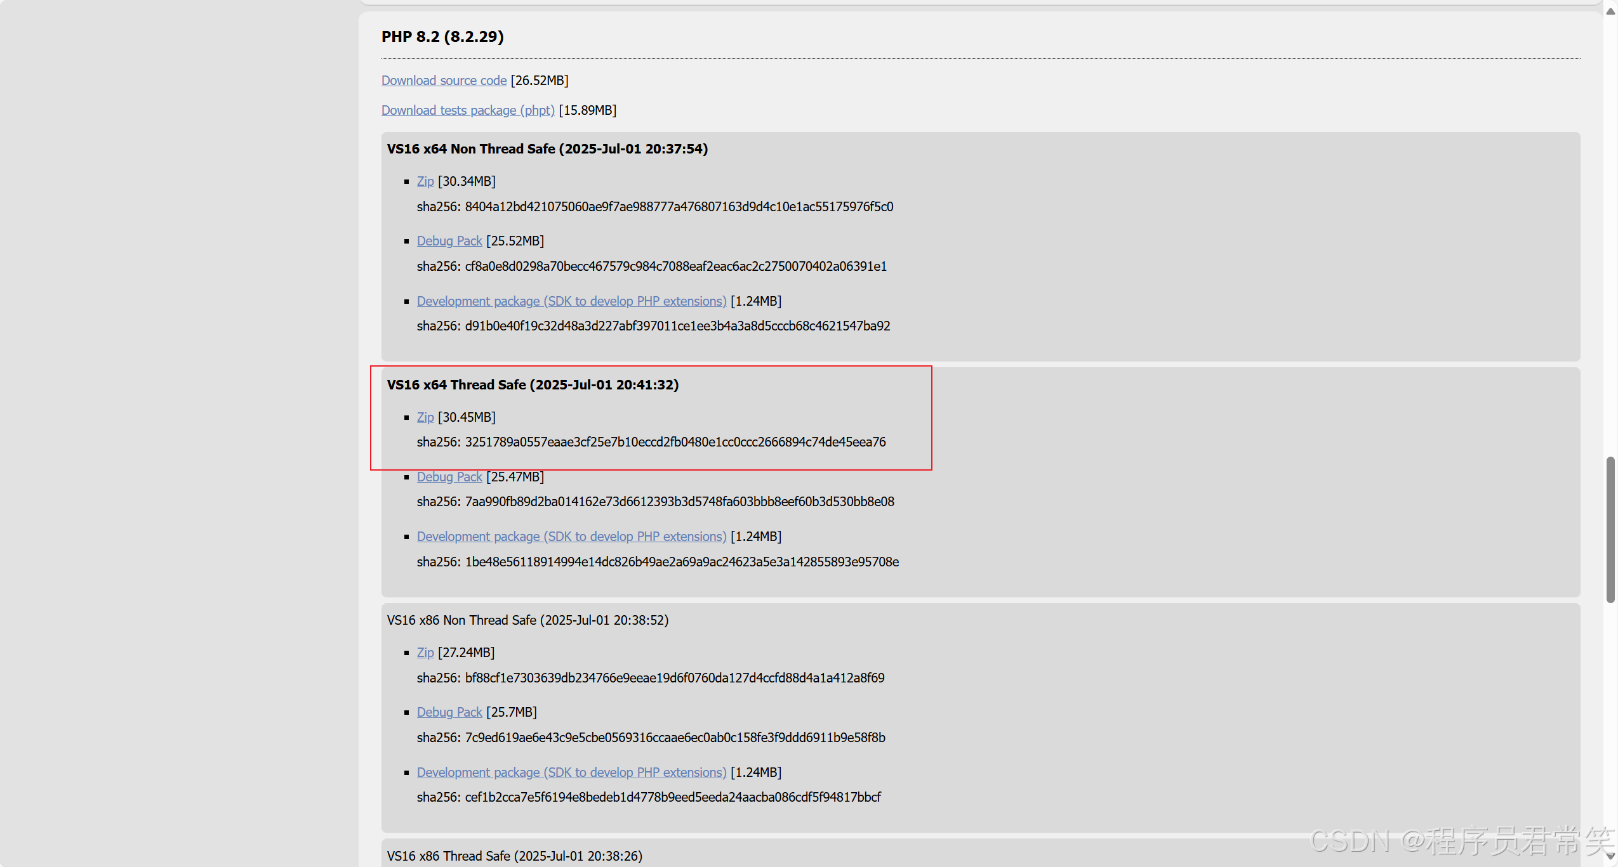This screenshot has width=1618, height=867.
Task: Open Development package under x64 Non Thread Safe
Action: pos(571,301)
